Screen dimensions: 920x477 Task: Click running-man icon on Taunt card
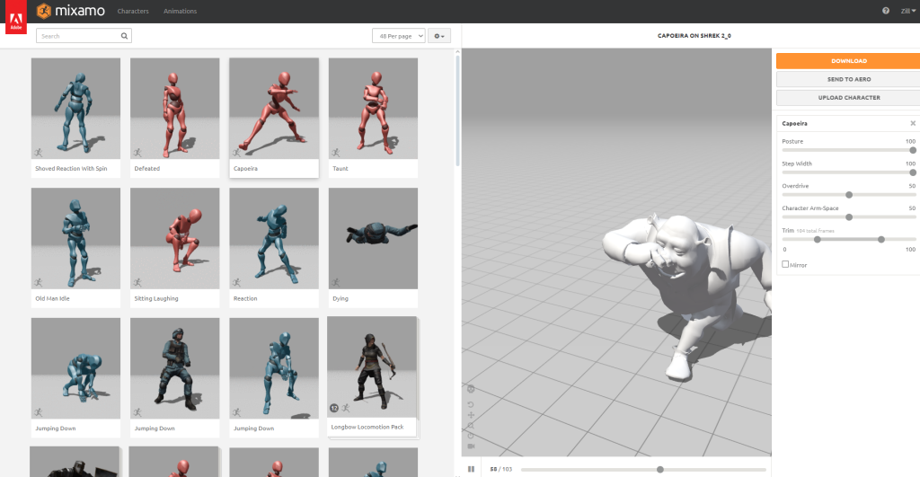coord(336,153)
